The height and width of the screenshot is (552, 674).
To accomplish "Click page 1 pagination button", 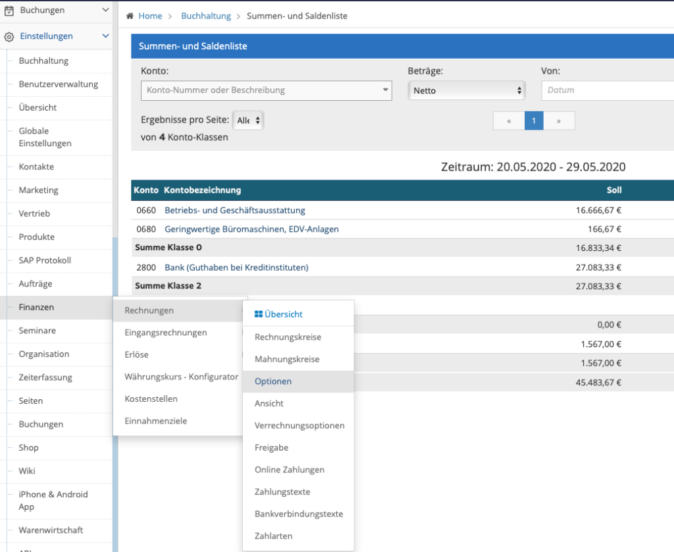I will coord(534,121).
